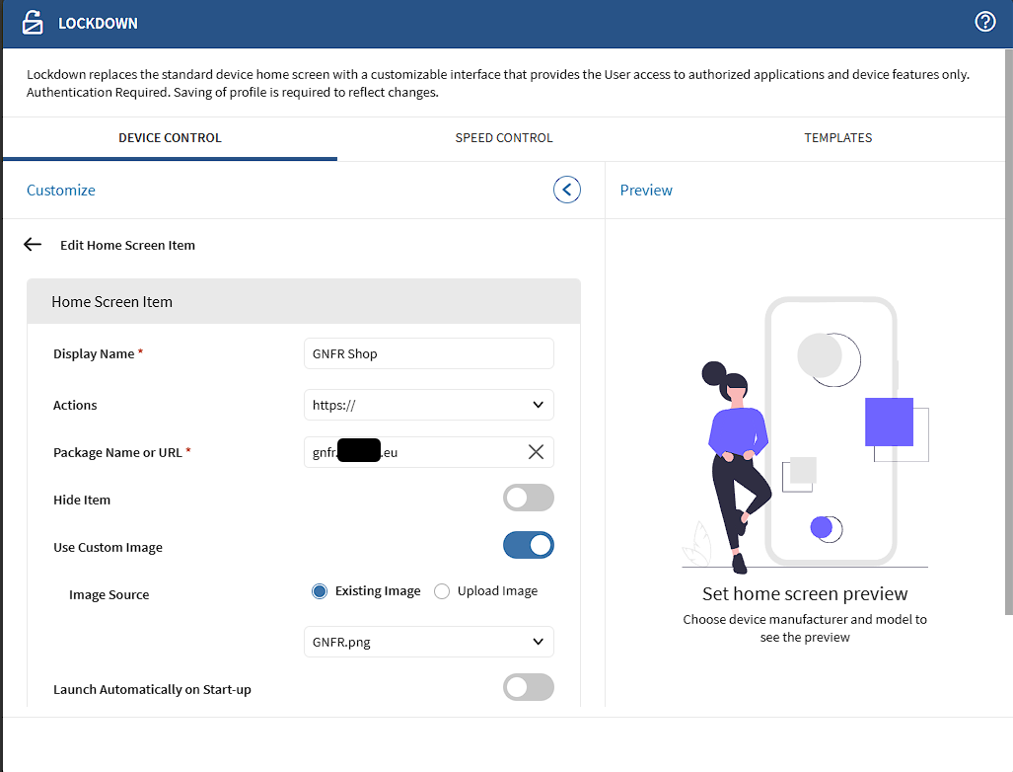Viewport: 1013px width, 772px height.
Task: Expand the GNFR.png image dropdown
Action: point(429,642)
